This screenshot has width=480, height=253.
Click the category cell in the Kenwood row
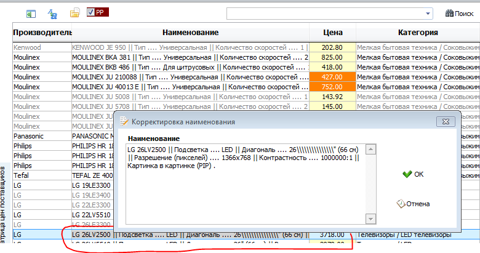(x=418, y=47)
